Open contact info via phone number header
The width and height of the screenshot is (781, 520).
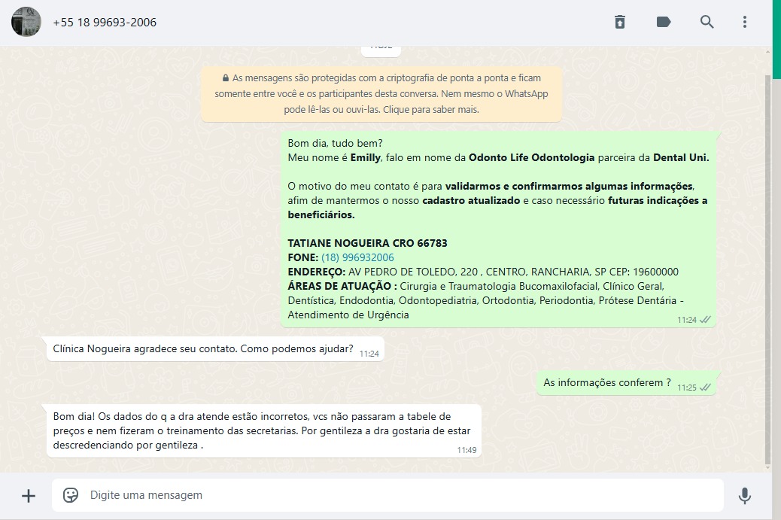(x=105, y=23)
